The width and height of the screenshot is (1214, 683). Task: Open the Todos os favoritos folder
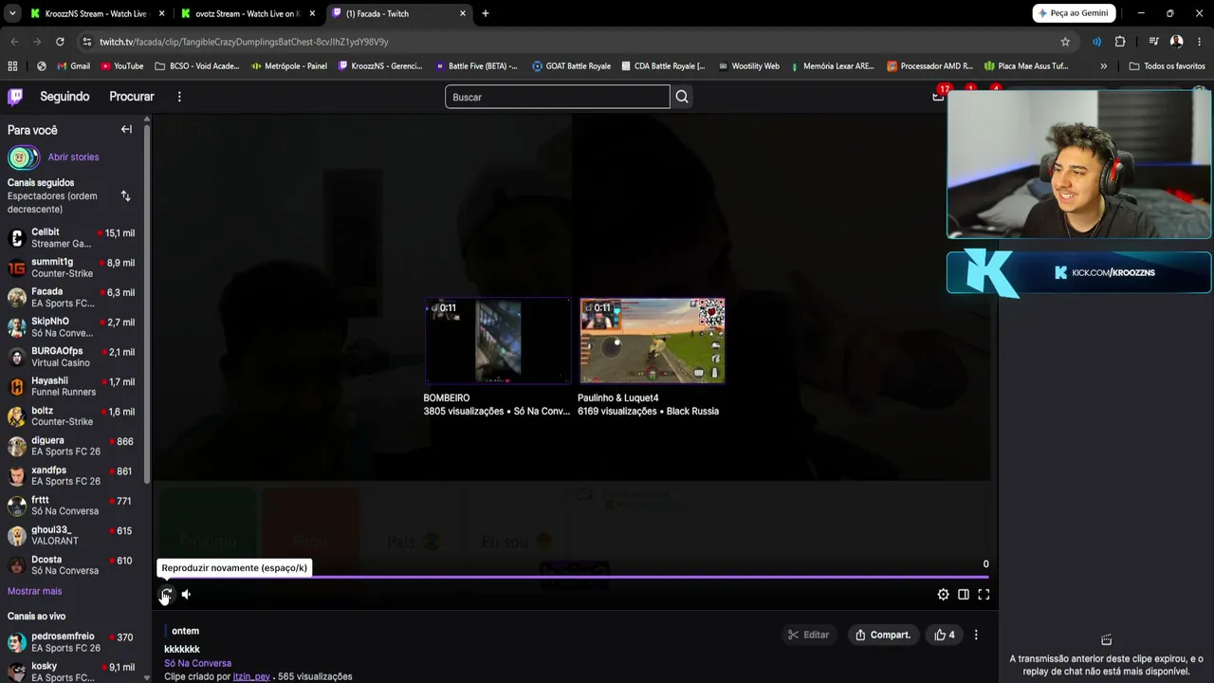click(1167, 66)
